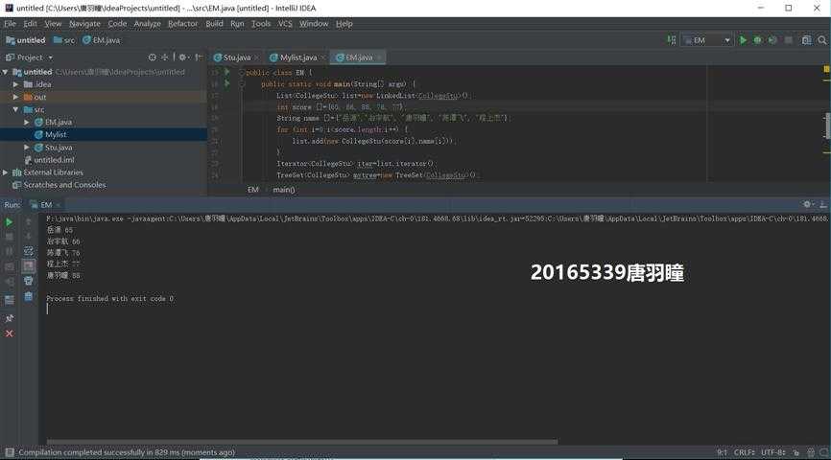This screenshot has width=831, height=460.
Task: Start debugging EM with the bug icon
Action: (758, 40)
